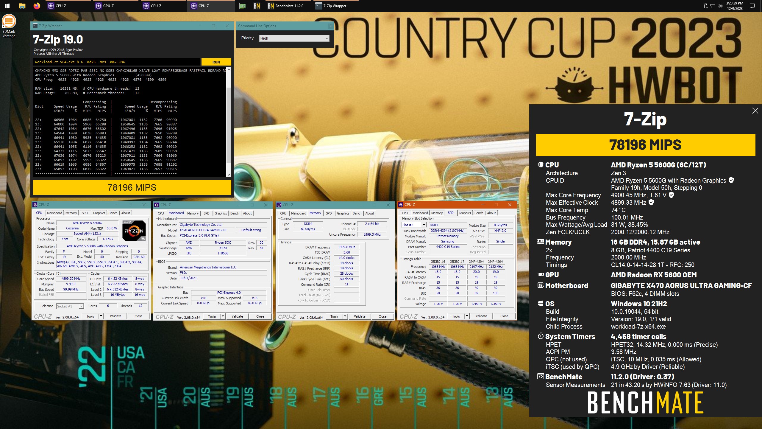
Task: Expand Tools dropdown arrow in CPU-Z Memory window
Action: [345, 316]
